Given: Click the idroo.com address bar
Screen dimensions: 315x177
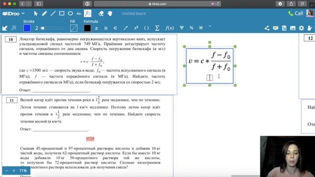Looking at the screenshot, I should click(x=157, y=4).
